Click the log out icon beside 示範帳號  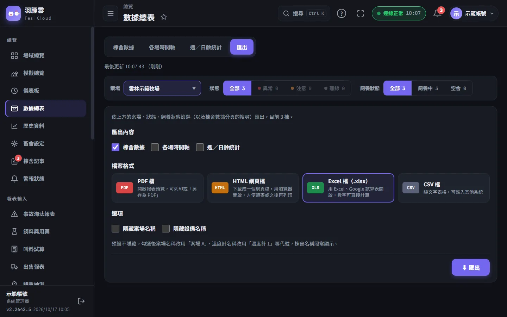pos(81,301)
